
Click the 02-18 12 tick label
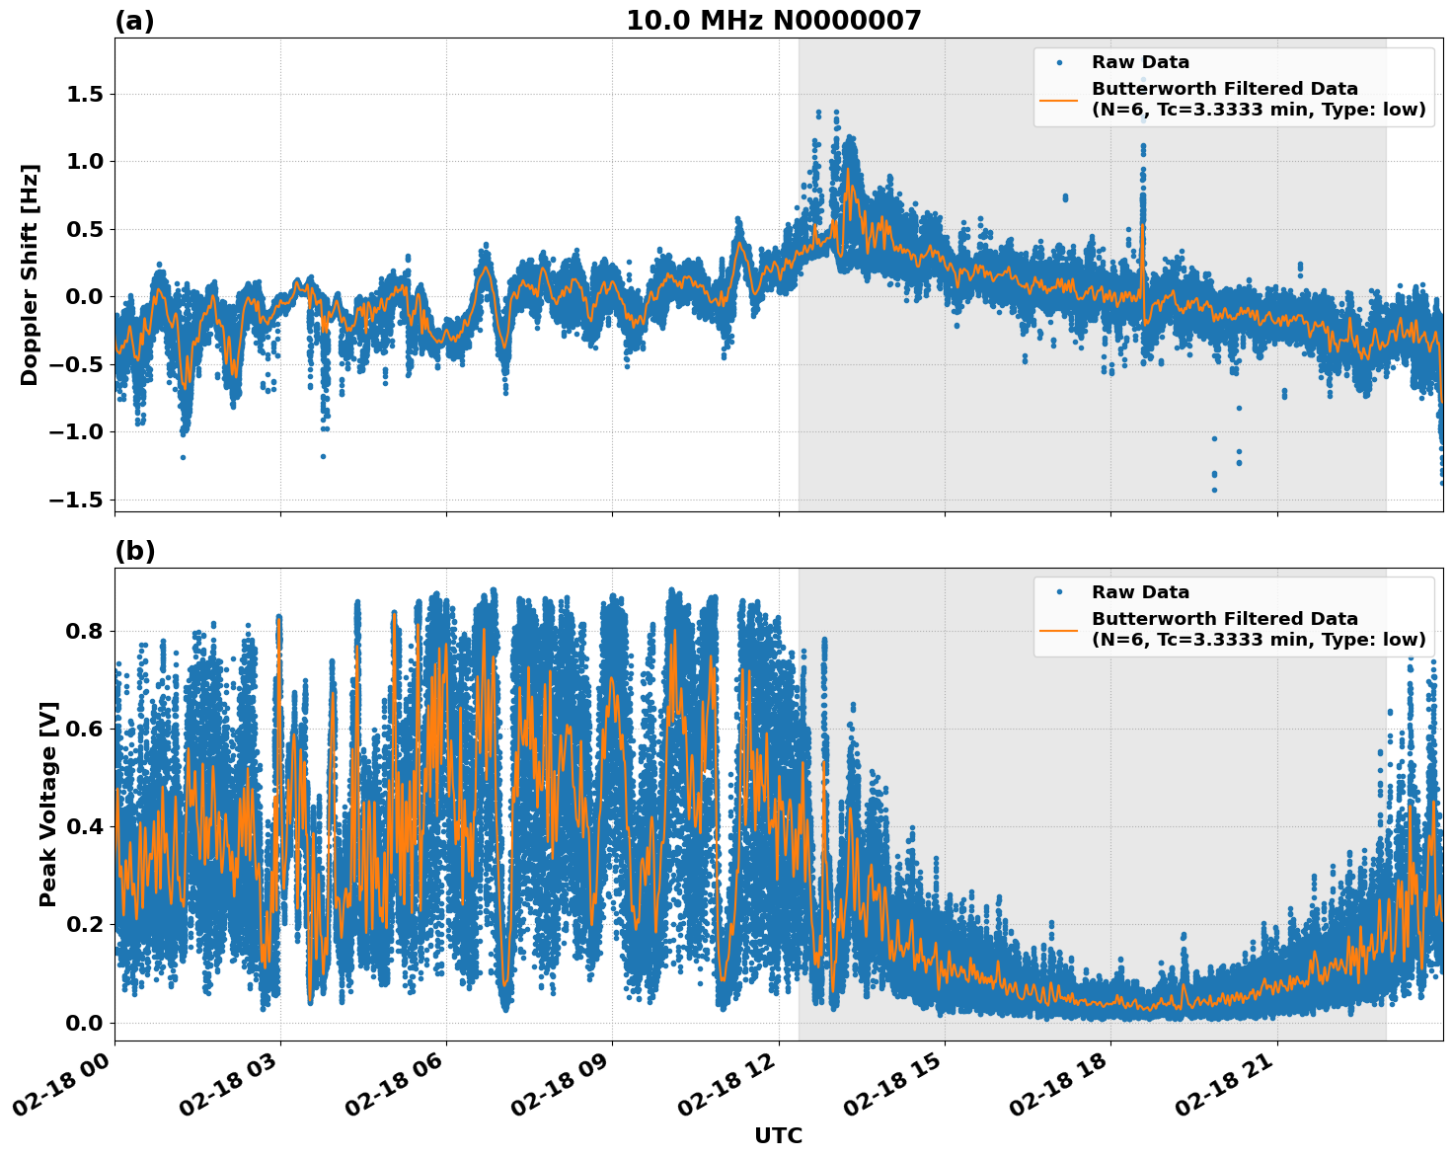click(726, 1083)
